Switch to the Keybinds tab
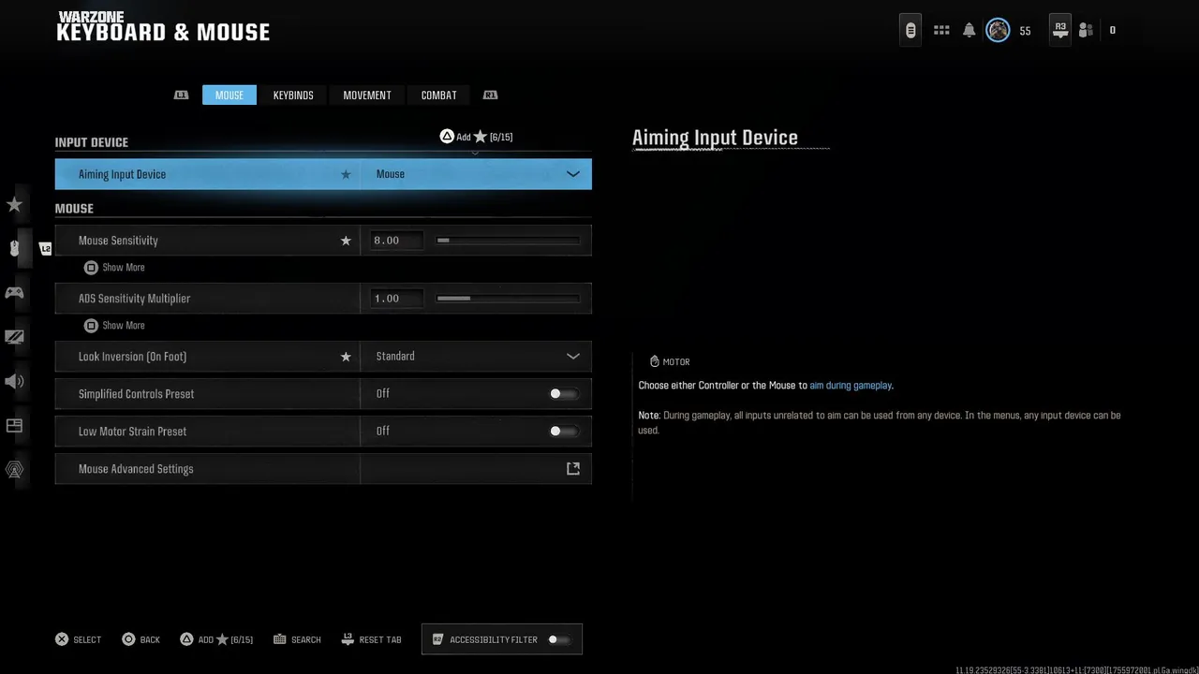This screenshot has height=674, width=1199. [x=293, y=95]
